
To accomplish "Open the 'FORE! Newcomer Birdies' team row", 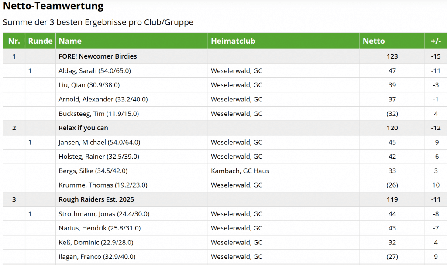I will pos(98,56).
